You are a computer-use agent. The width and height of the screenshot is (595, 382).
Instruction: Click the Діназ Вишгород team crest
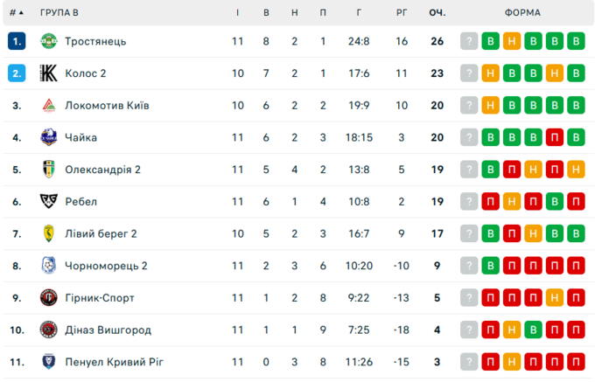coord(48,330)
